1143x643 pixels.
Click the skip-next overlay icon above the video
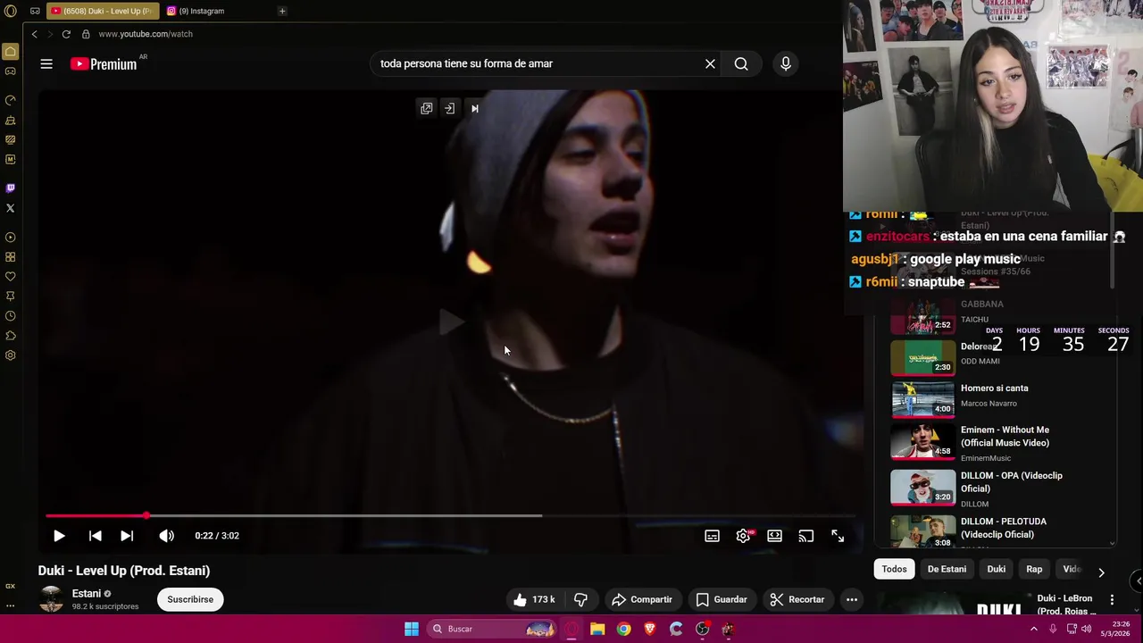474,108
